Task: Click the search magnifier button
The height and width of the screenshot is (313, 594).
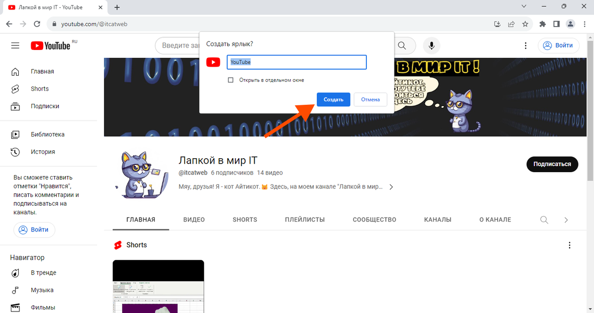Action: 402,45
